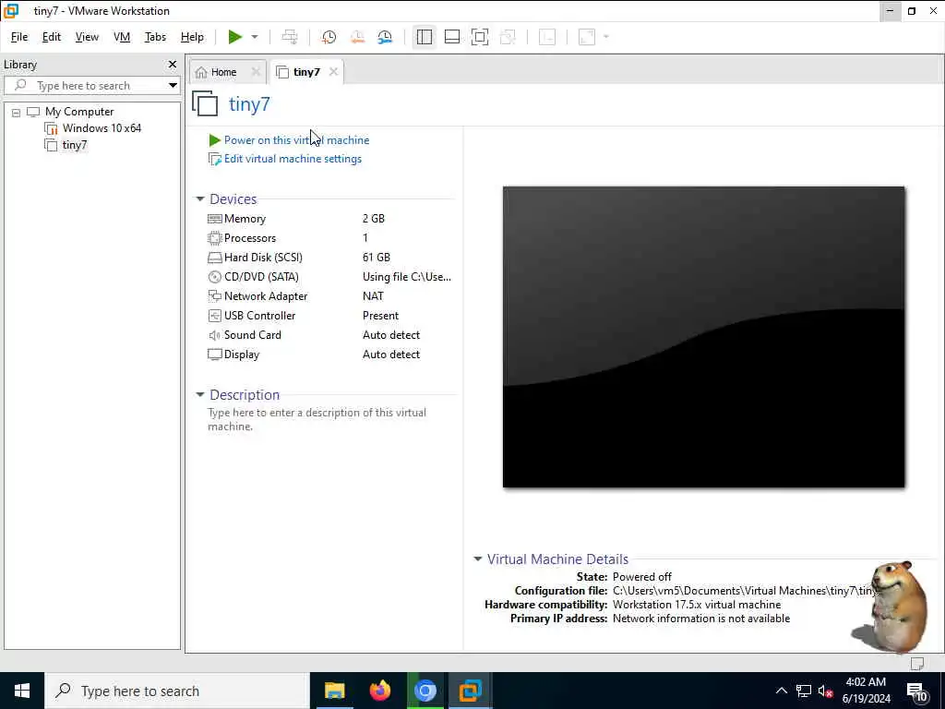Click the Memory device icon
The width and height of the screenshot is (945, 709).
214,219
